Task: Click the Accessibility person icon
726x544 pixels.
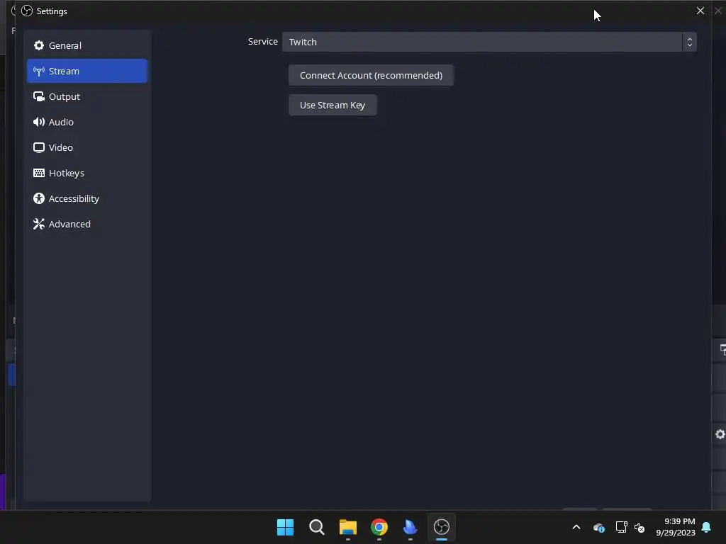Action: (x=39, y=198)
